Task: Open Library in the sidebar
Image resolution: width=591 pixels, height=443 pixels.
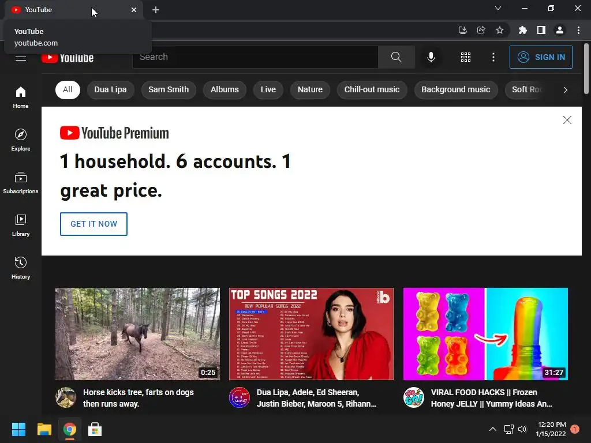Action: click(x=20, y=225)
